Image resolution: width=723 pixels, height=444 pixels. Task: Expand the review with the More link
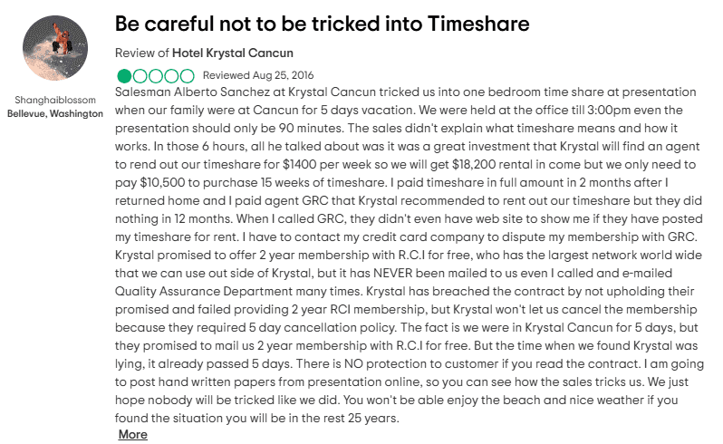pos(132,435)
